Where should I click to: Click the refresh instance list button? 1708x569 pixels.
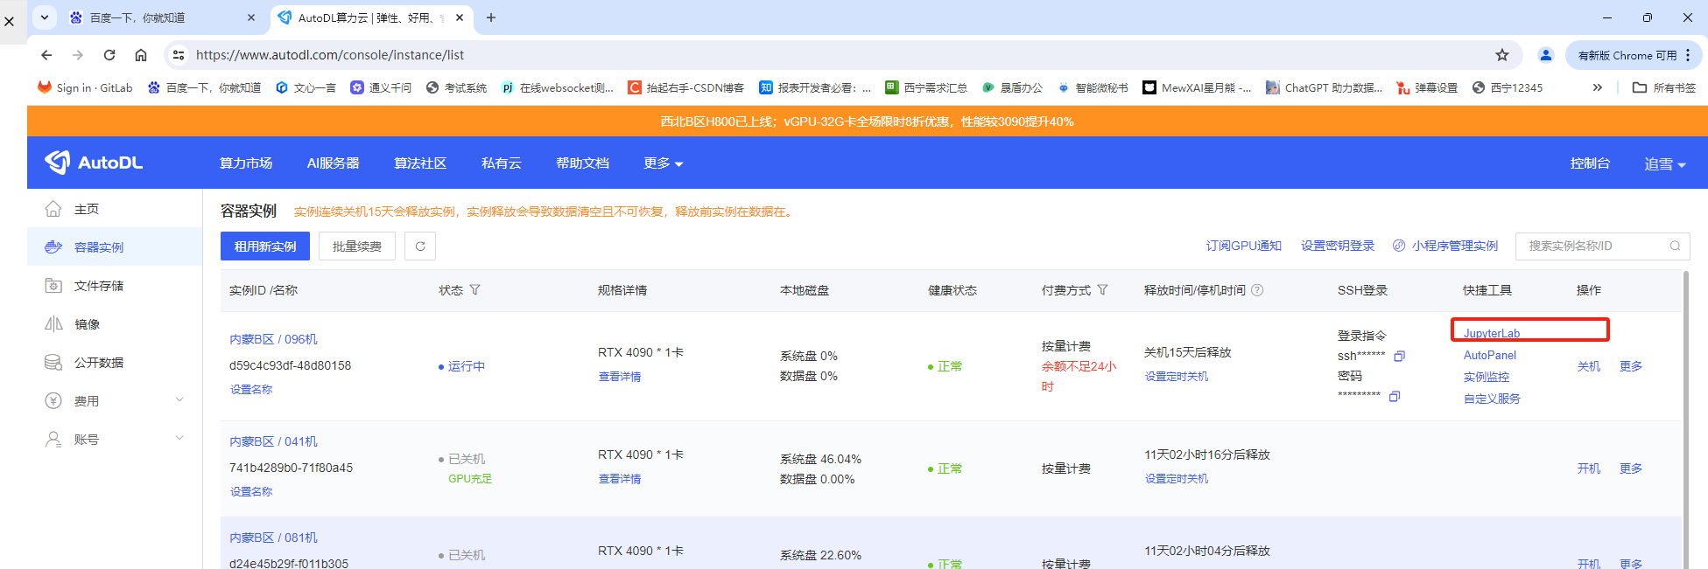tap(420, 246)
